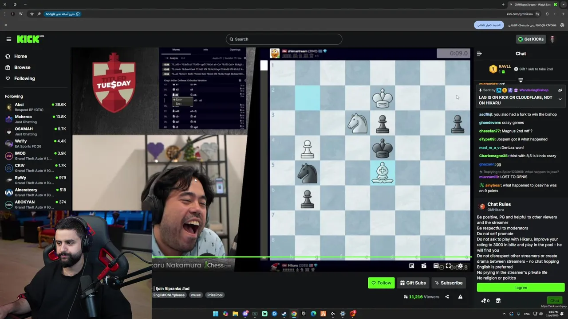
Task: Reload the page in Chrome
Action: click(x=547, y=14)
